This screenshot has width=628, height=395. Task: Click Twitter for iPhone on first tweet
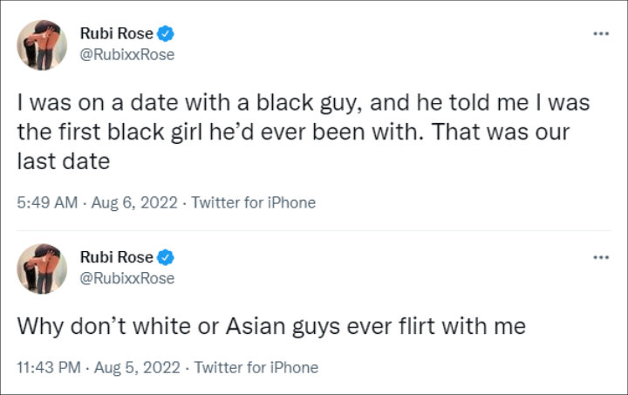253,202
